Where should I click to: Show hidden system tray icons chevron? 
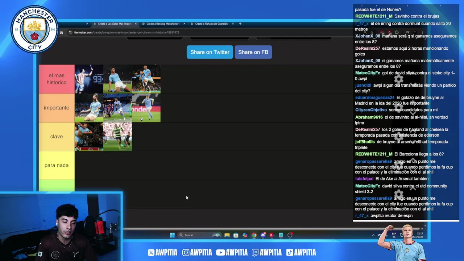click(373, 235)
